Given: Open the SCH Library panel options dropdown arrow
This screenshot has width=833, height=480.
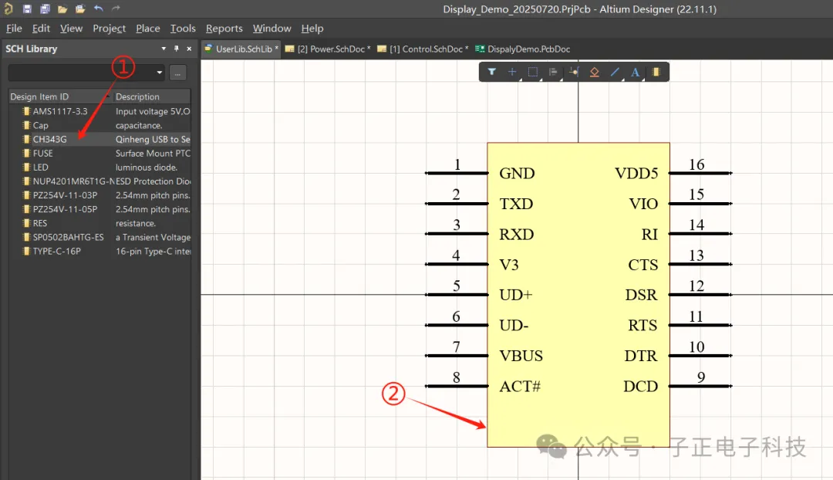Looking at the screenshot, I should (164, 49).
